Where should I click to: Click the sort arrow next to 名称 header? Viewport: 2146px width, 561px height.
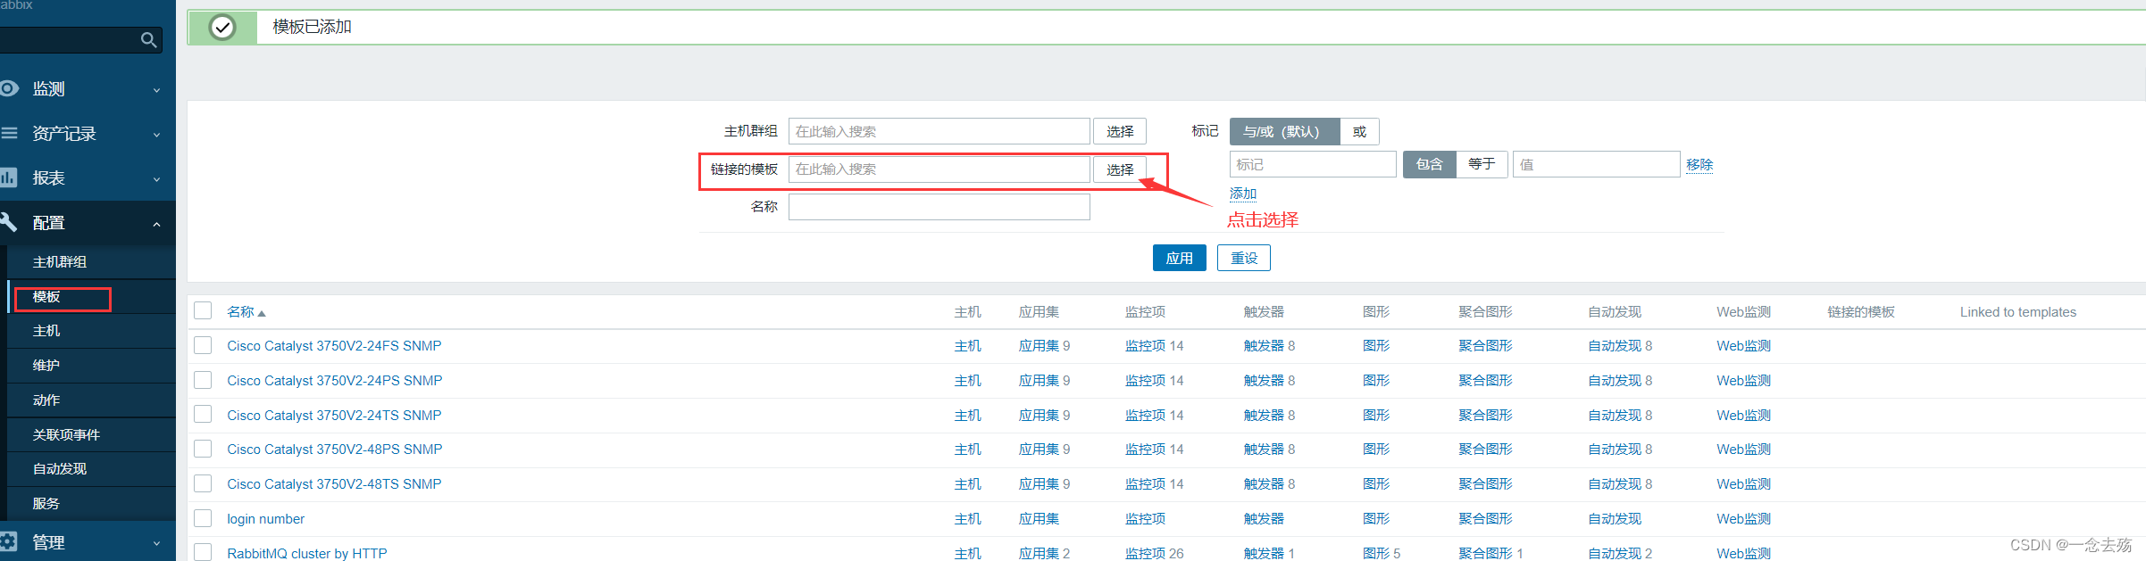(262, 313)
